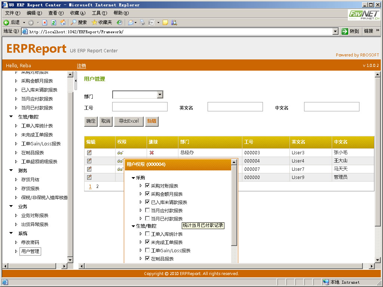Uncheck 在制品报表 permission checkbox

tap(147, 258)
